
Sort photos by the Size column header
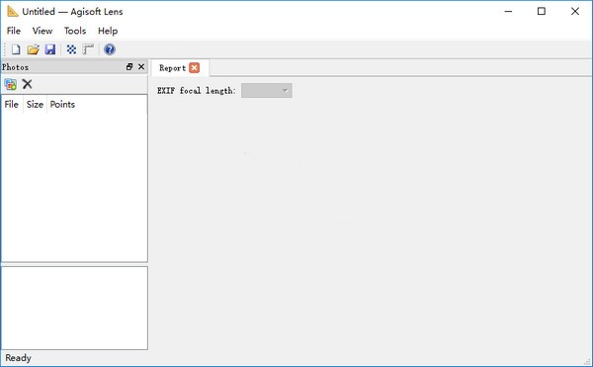click(x=35, y=105)
